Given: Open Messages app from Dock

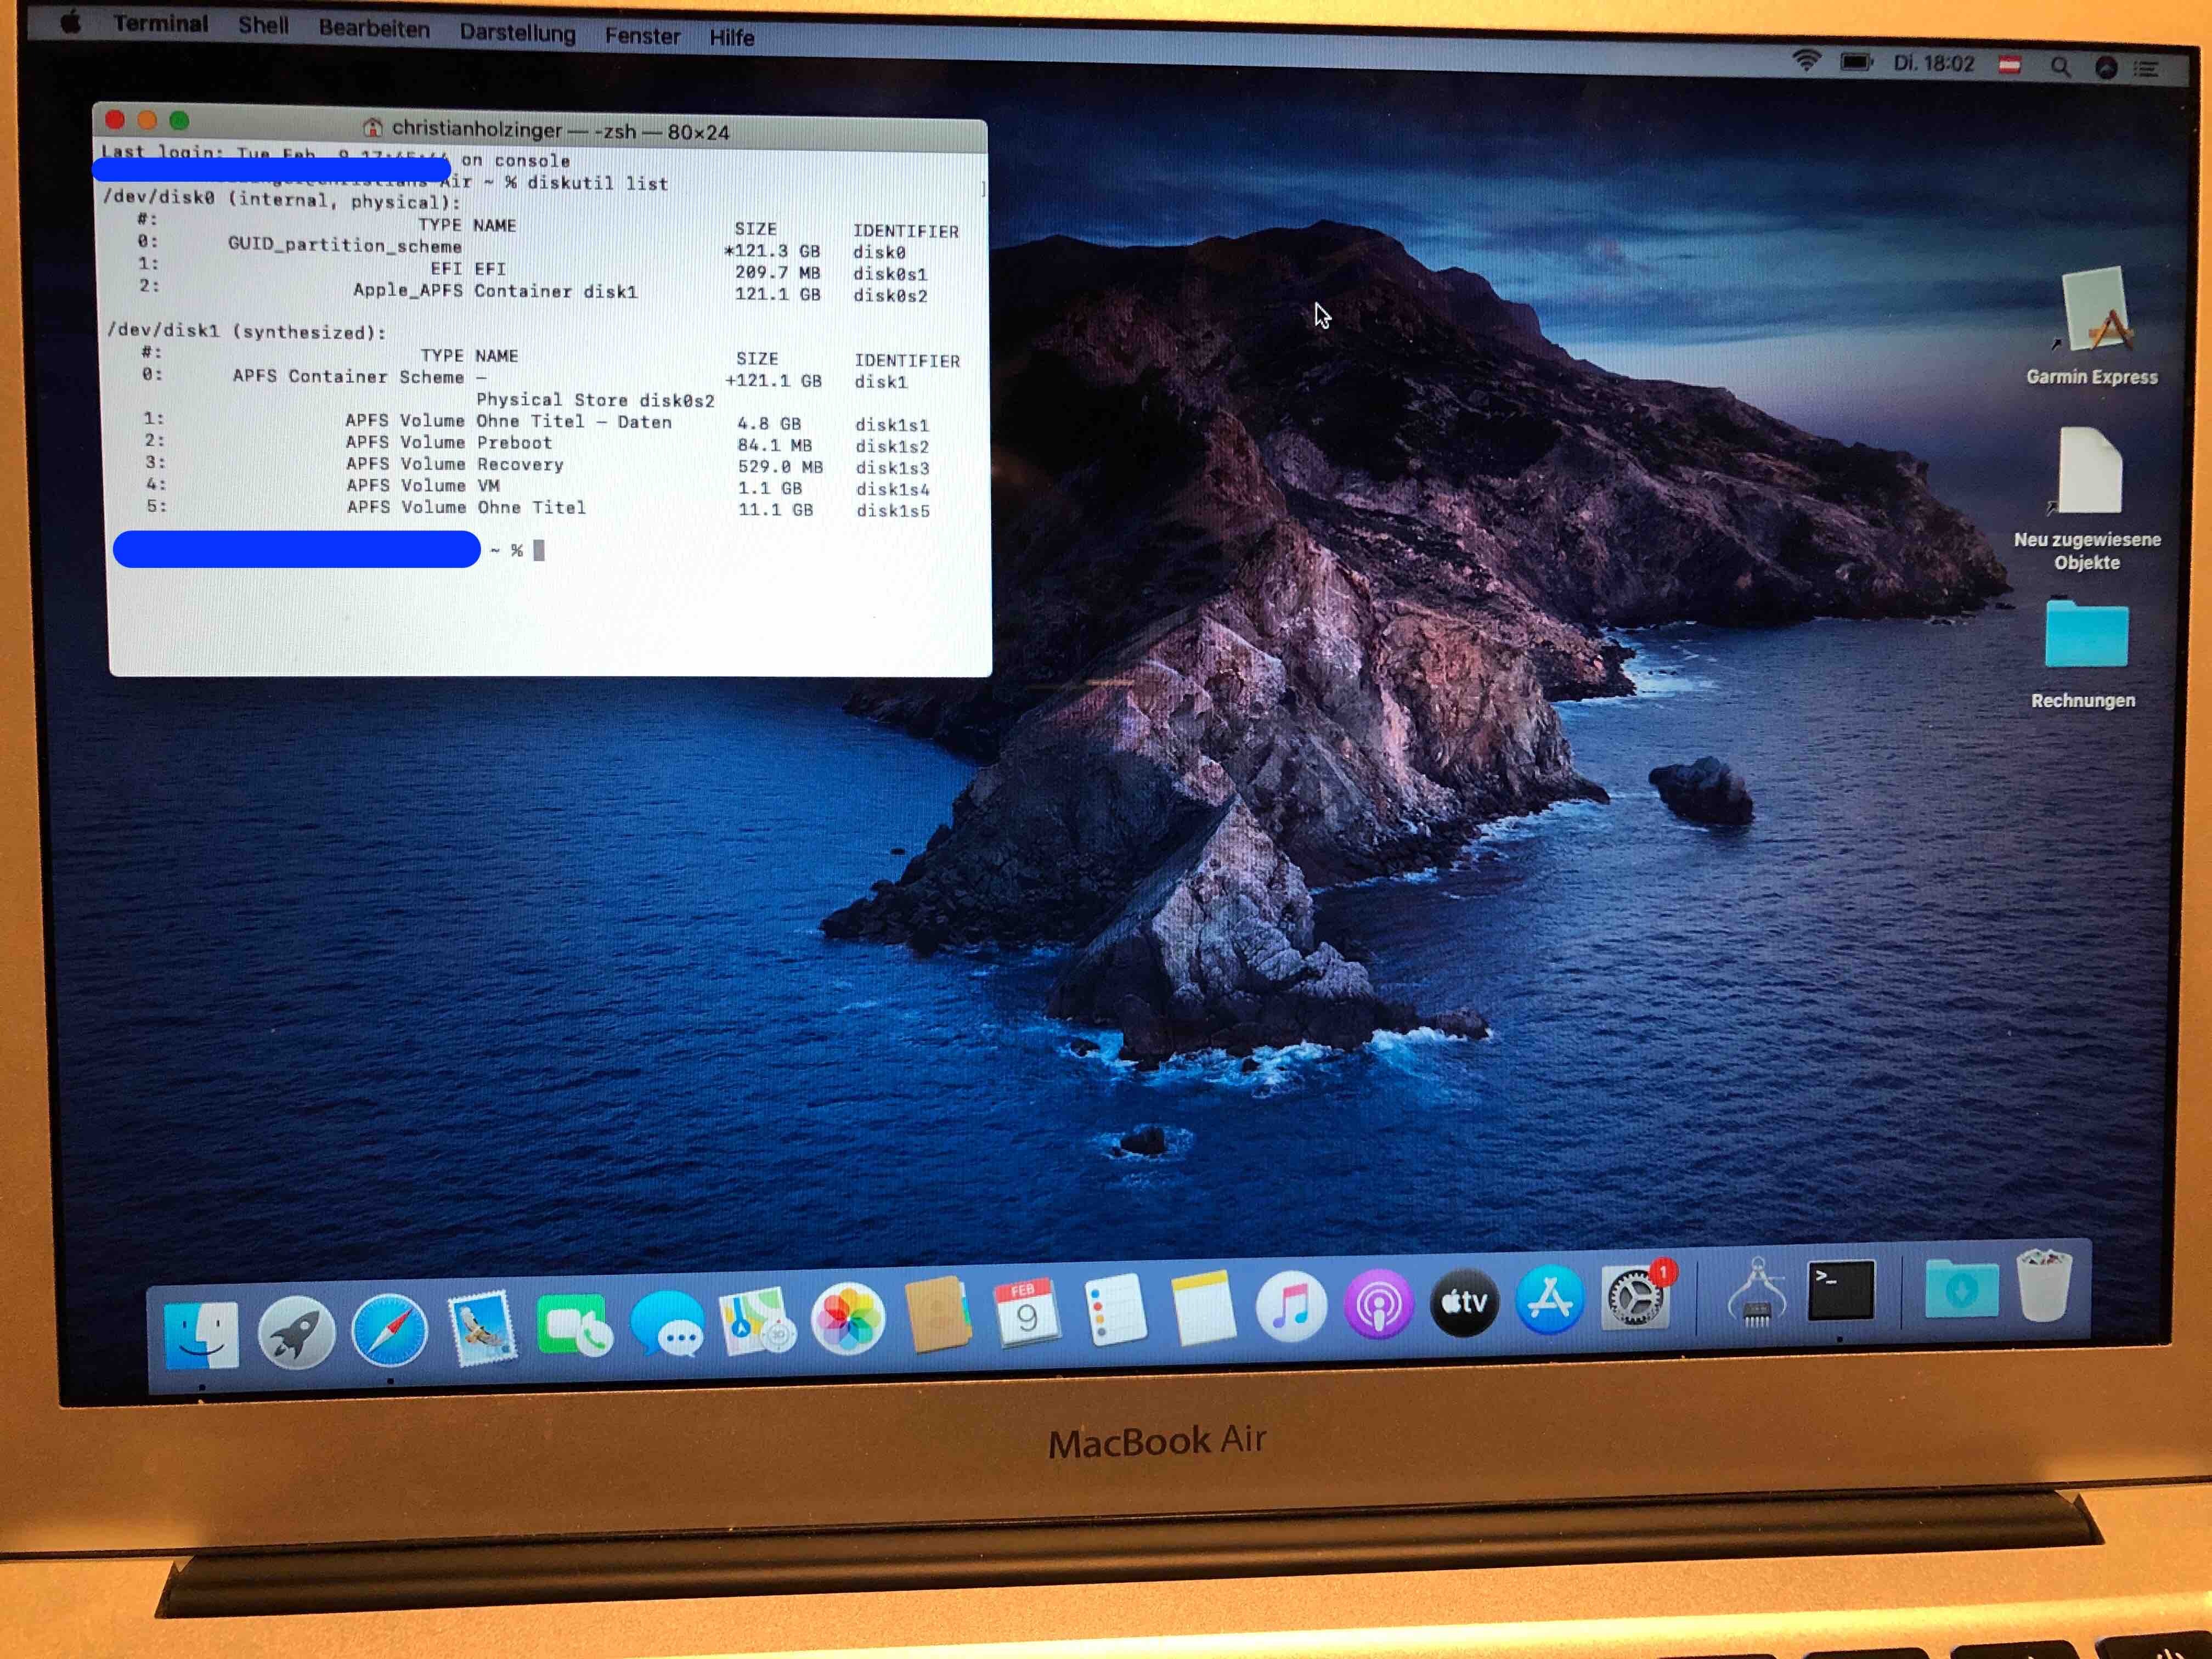Looking at the screenshot, I should point(668,1323).
